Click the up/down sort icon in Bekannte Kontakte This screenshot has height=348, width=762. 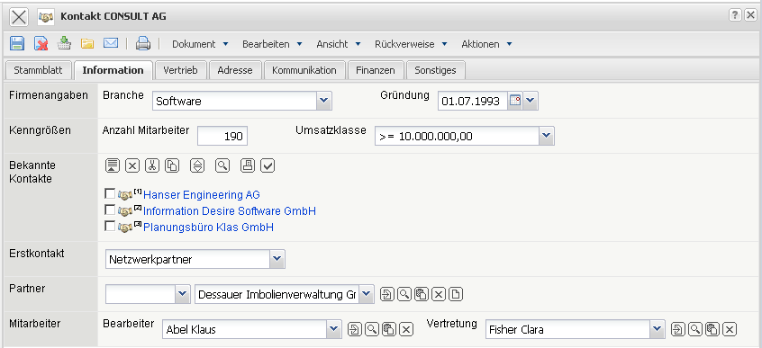click(x=197, y=165)
